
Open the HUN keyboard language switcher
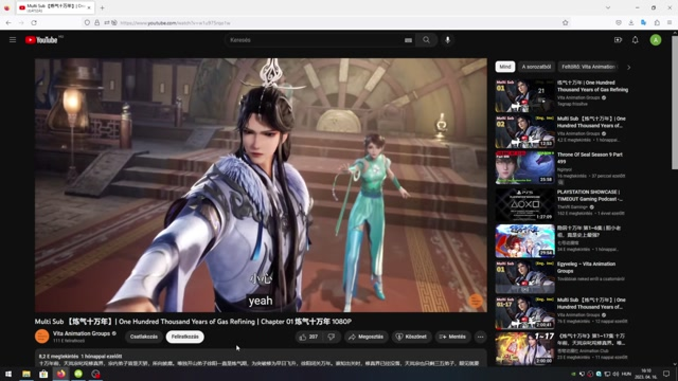tap(627, 374)
